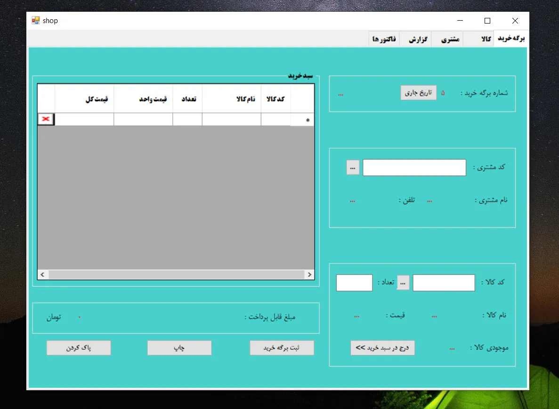Open the مشتری tab
Viewport: 559px width, 409px height.
(x=450, y=40)
